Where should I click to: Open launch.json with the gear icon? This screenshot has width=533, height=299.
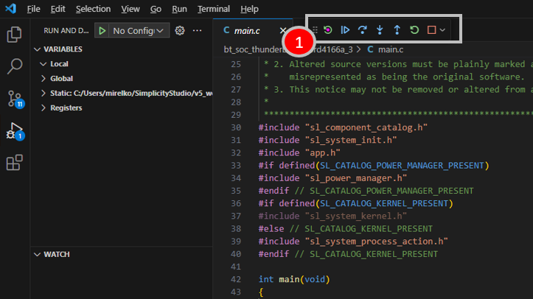tap(179, 30)
